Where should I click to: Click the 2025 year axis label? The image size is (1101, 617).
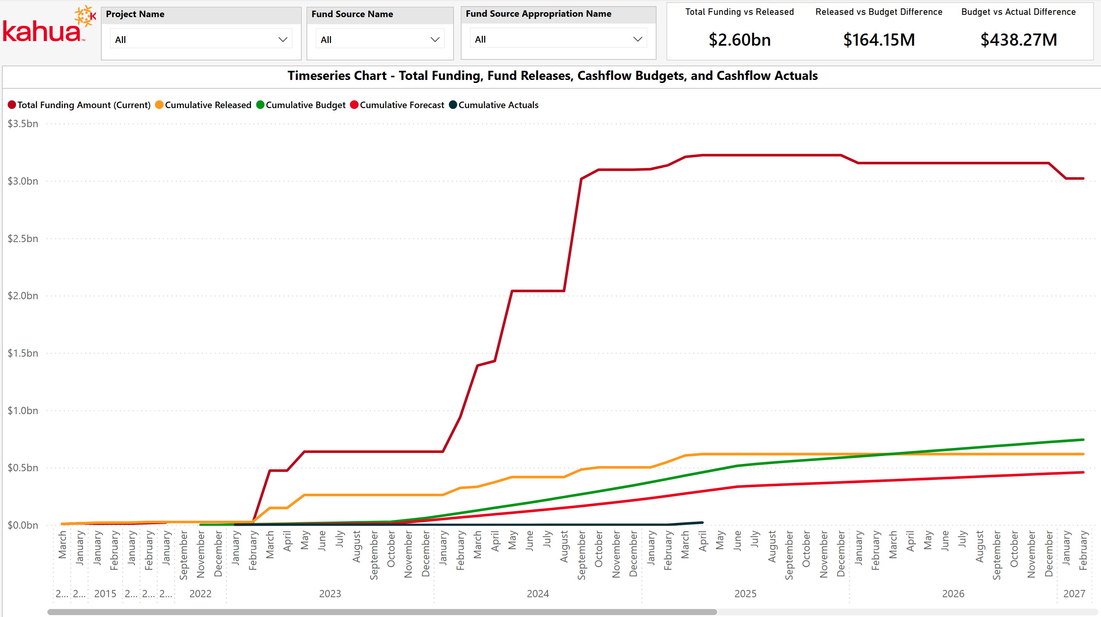745,593
